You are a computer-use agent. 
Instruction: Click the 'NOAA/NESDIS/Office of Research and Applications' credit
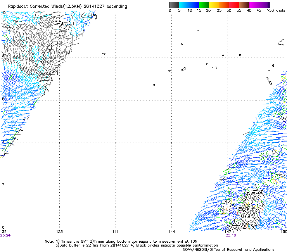(228, 250)
